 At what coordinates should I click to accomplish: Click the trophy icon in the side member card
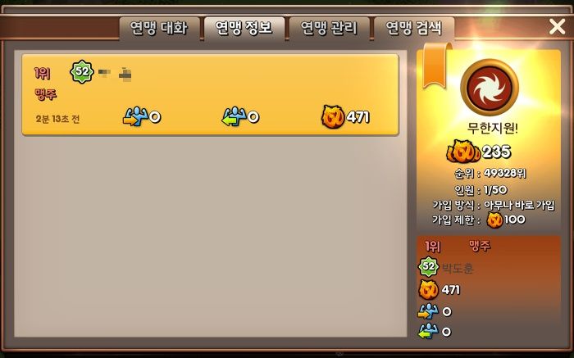(x=429, y=290)
